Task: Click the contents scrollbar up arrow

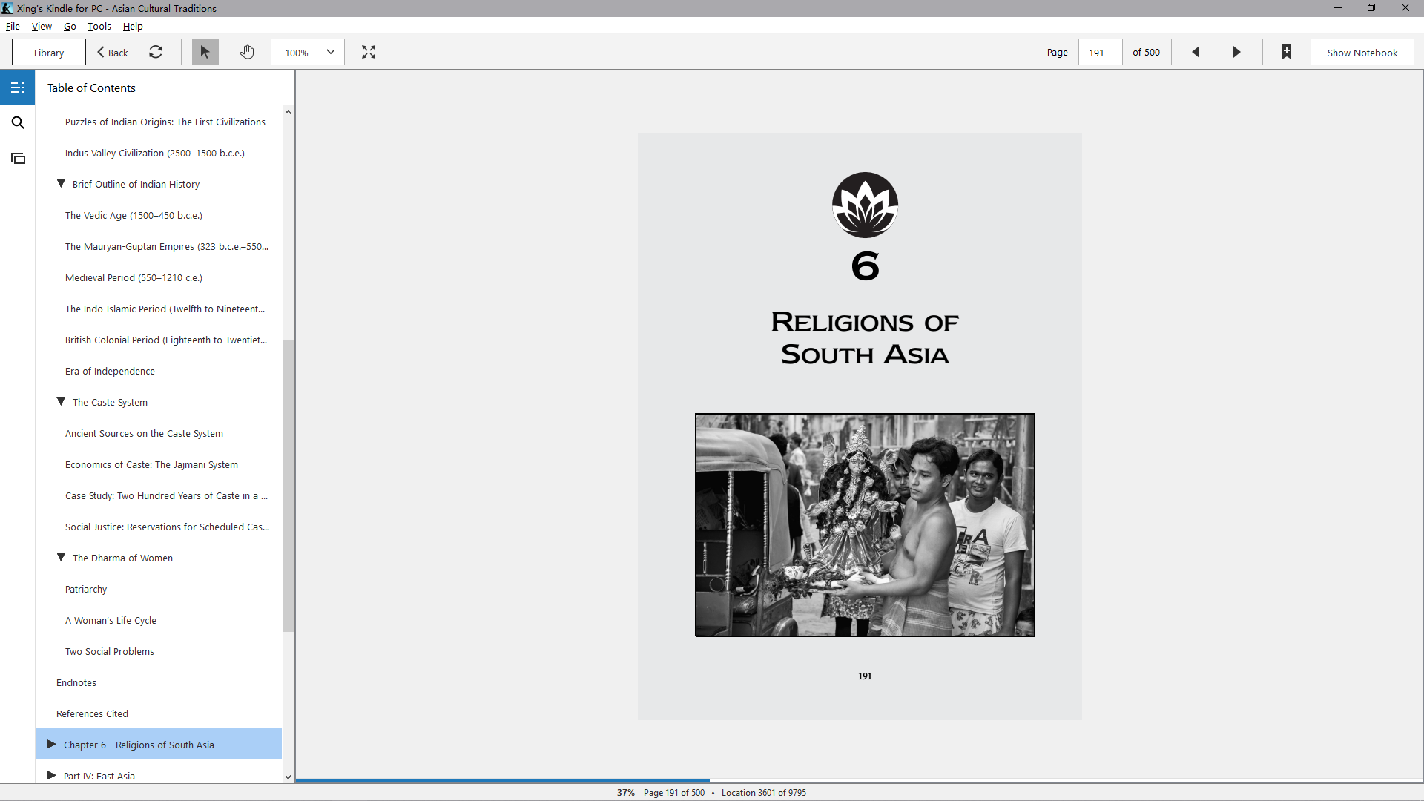Action: coord(288,112)
